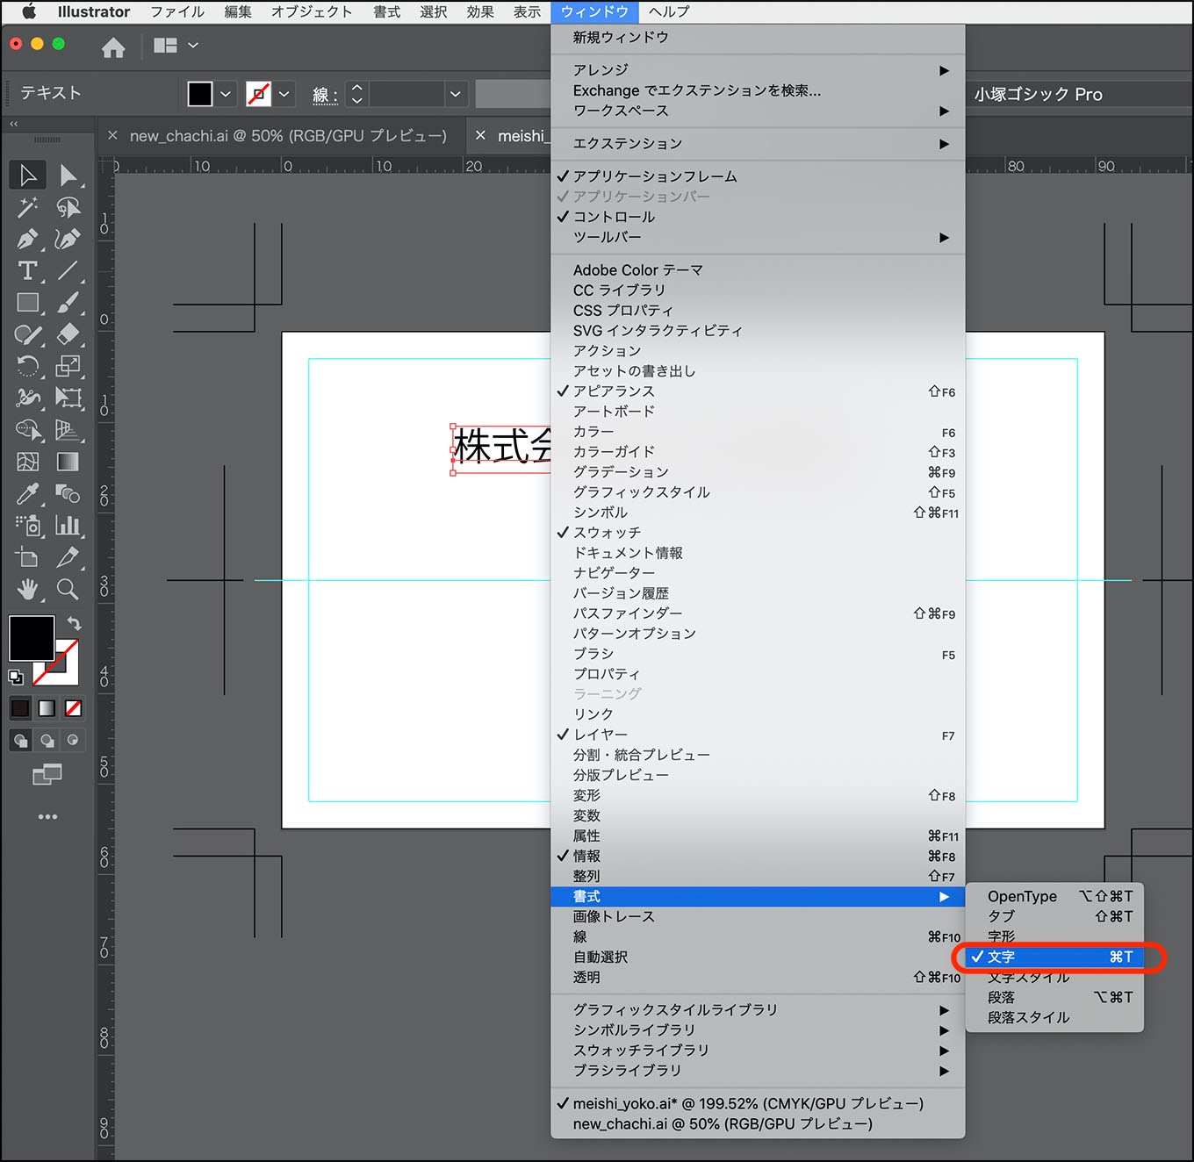The image size is (1194, 1162).
Task: Select the Hand tool
Action: click(27, 589)
